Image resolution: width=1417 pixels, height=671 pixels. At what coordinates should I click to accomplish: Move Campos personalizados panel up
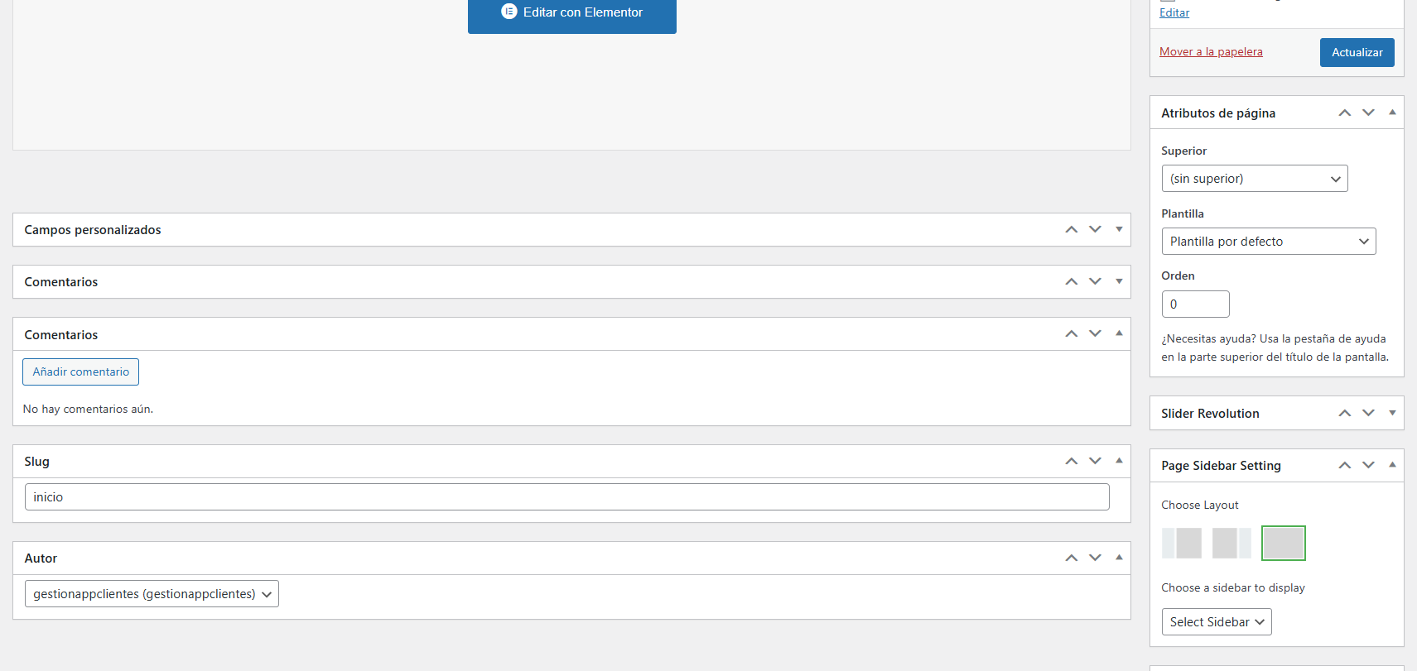(x=1072, y=229)
